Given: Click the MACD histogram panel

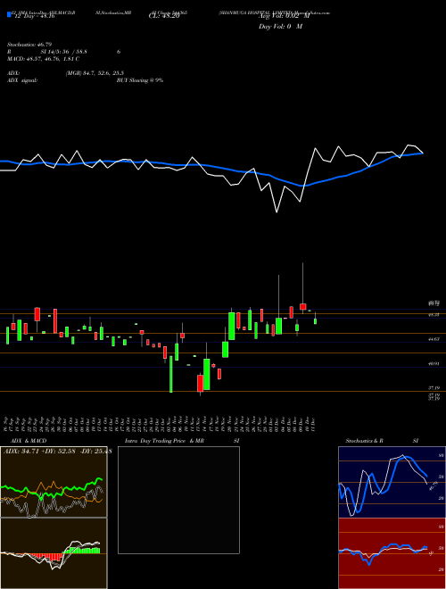Looking at the screenshot, I should pos(54,553).
